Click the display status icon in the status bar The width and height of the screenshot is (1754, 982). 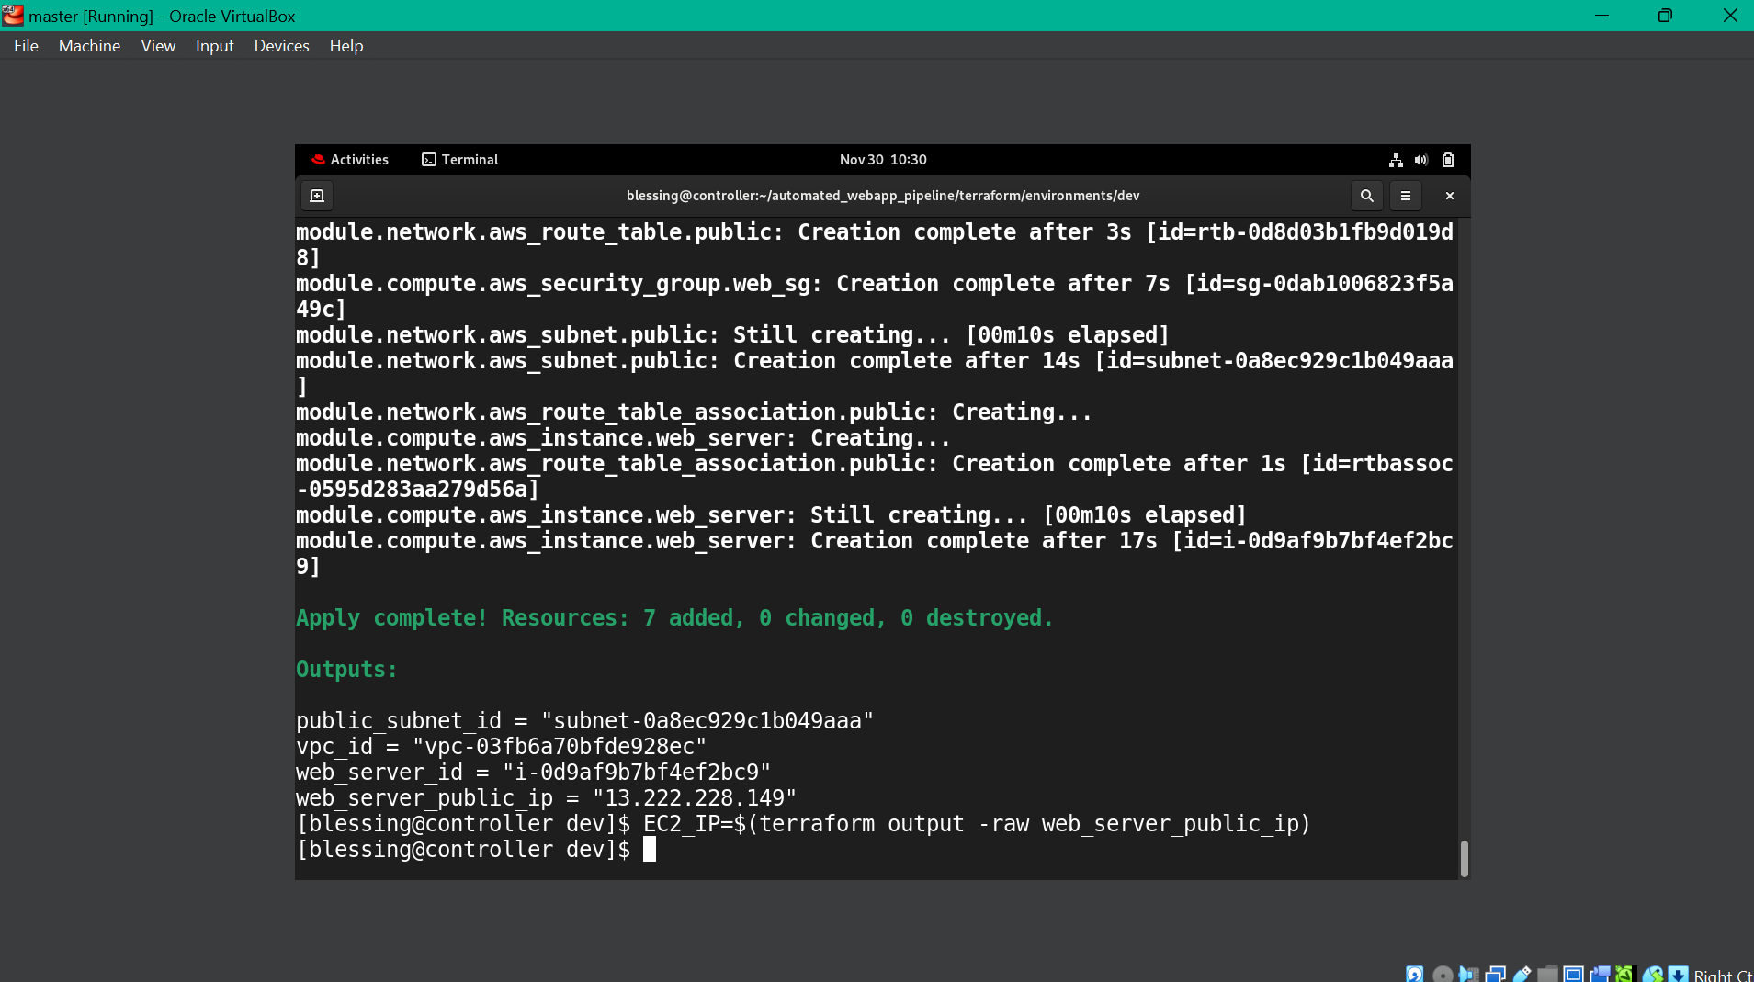1573,974
